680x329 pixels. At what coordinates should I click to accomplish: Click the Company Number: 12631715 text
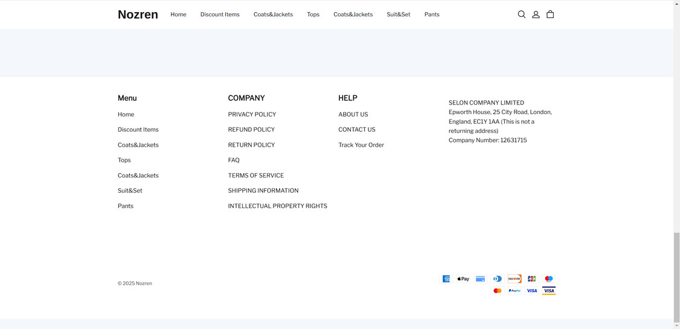click(x=487, y=141)
